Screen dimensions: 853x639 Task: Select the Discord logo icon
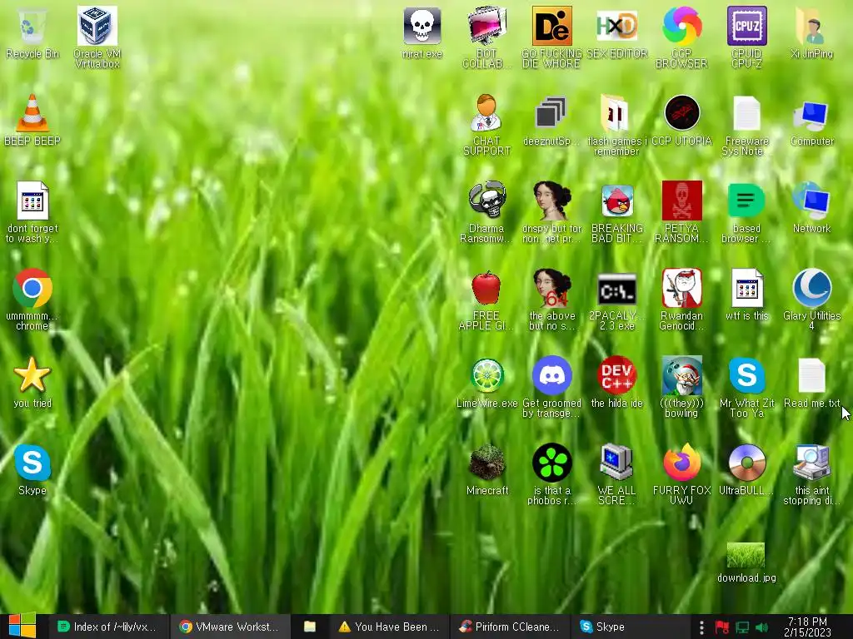[551, 375]
